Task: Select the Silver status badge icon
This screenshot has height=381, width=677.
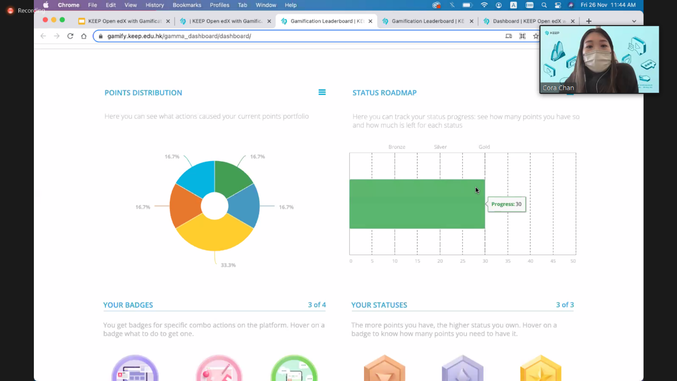Action: pos(463,368)
